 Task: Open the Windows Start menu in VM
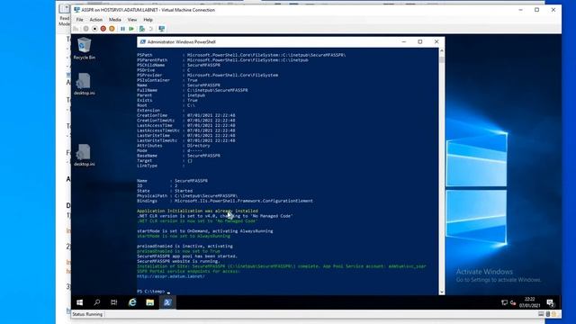click(x=80, y=302)
